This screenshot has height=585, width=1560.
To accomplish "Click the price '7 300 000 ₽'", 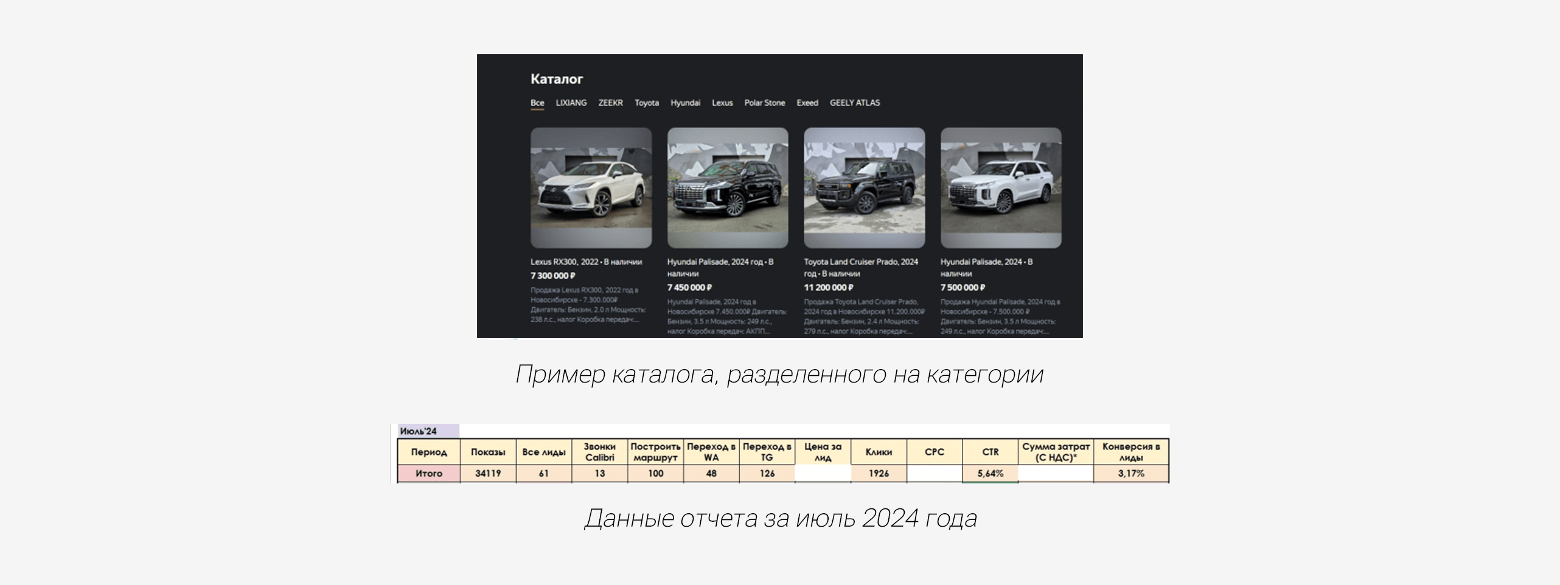I will coord(552,276).
